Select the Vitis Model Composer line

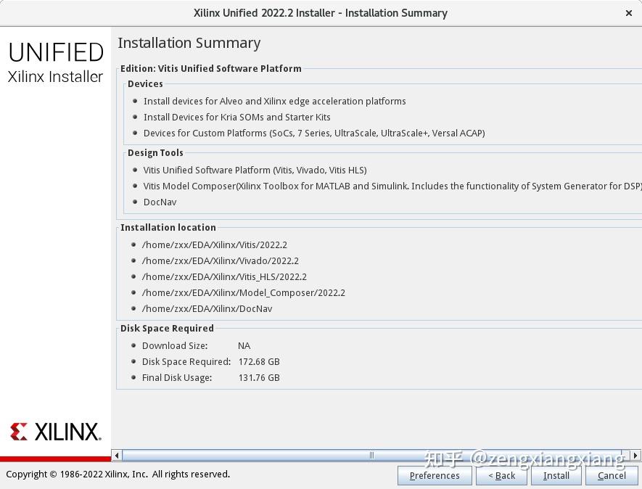pyautogui.click(x=392, y=186)
